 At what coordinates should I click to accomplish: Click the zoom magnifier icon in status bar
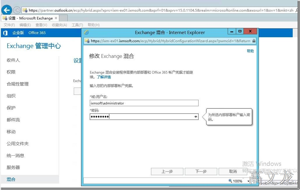[230, 181]
